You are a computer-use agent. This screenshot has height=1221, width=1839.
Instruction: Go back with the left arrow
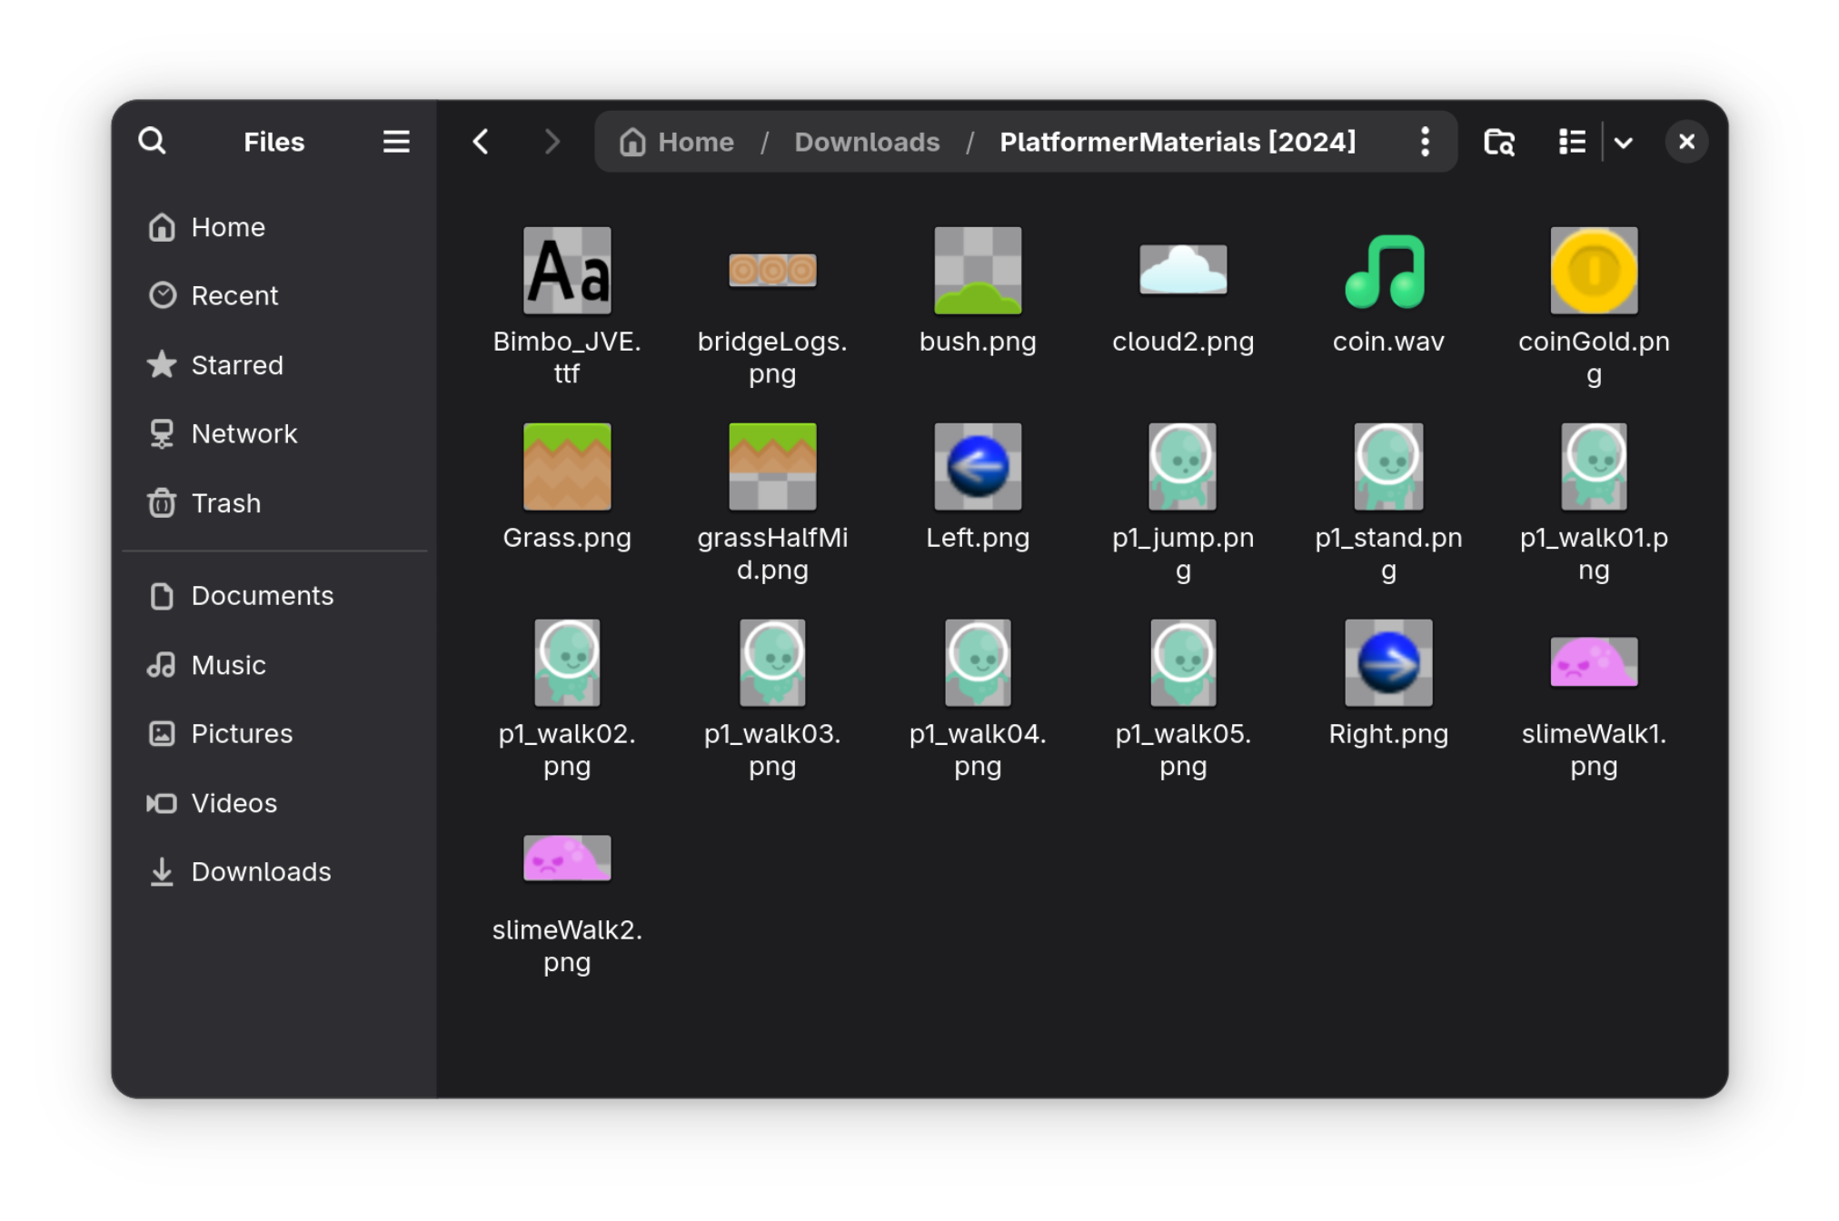click(481, 142)
